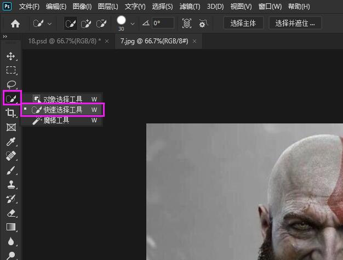This screenshot has height=260, width=343.
Task: Select the History Brush tool
Action: pos(11,199)
